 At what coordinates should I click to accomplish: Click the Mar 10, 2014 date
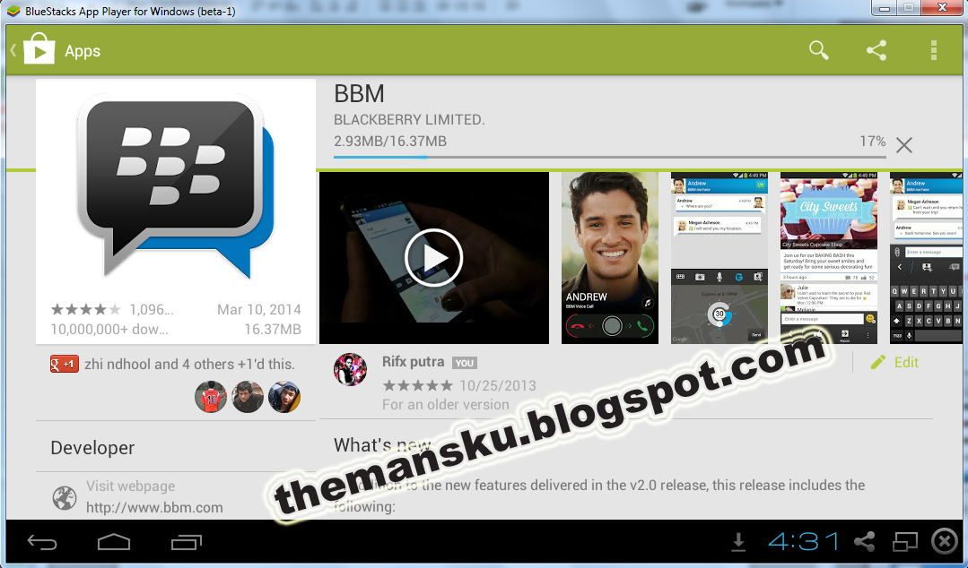pyautogui.click(x=259, y=310)
